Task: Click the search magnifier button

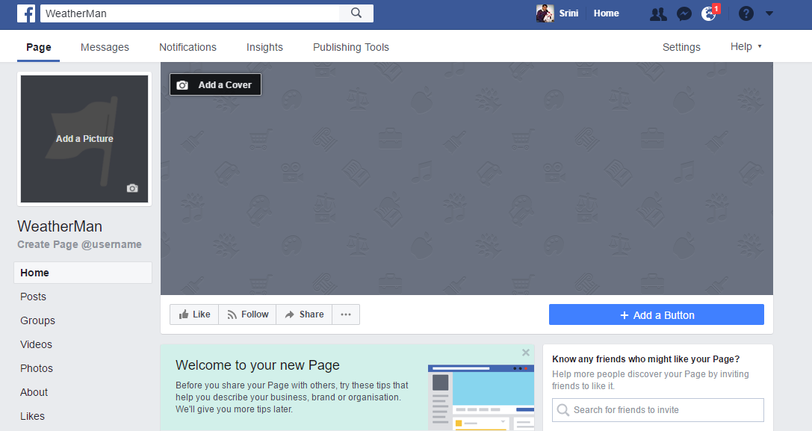Action: coord(356,13)
